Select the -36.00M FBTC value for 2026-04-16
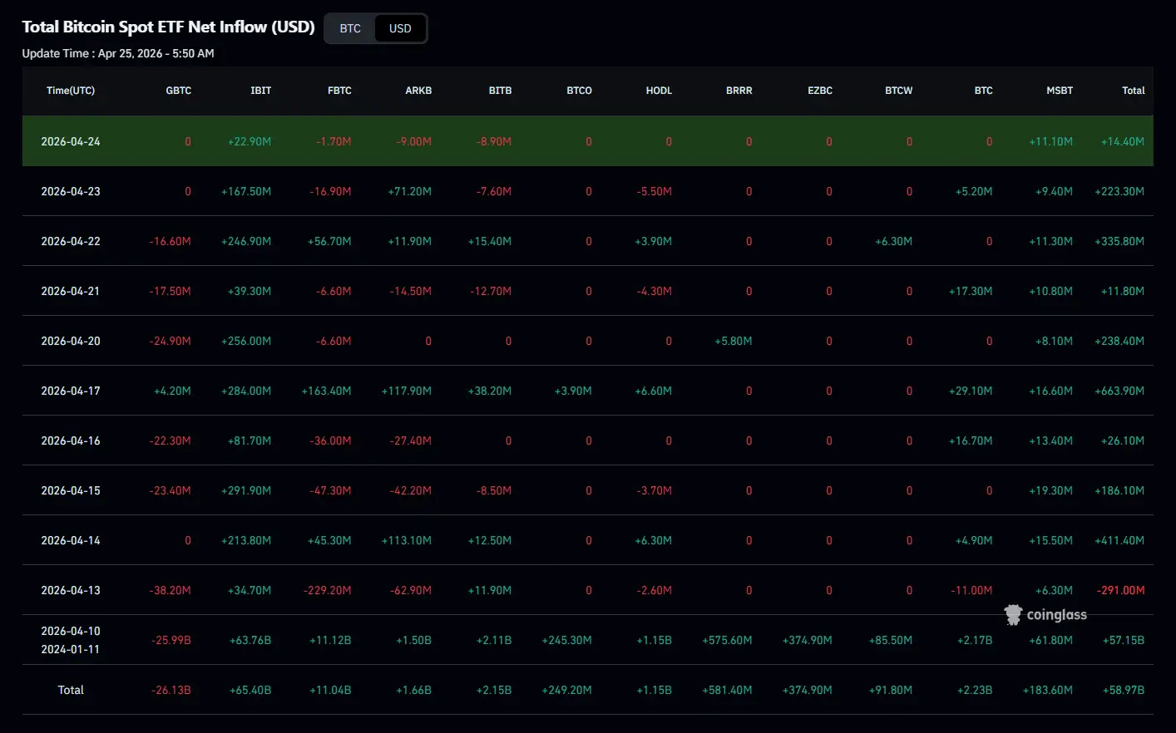The height and width of the screenshot is (733, 1176). pyautogui.click(x=330, y=440)
